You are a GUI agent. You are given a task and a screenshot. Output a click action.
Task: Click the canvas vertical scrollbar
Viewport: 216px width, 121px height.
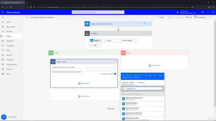215,63
